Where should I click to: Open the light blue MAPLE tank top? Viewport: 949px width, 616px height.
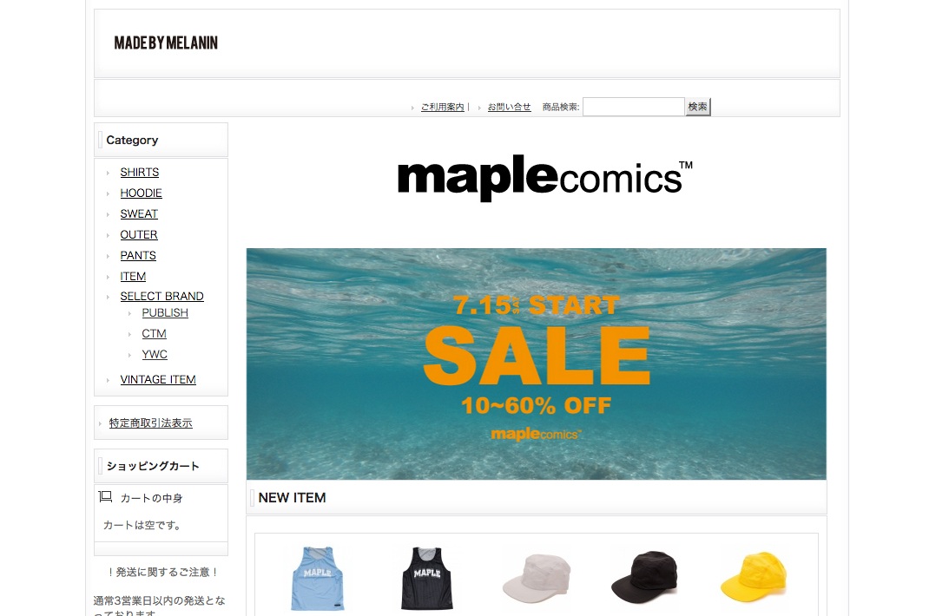pyautogui.click(x=317, y=579)
